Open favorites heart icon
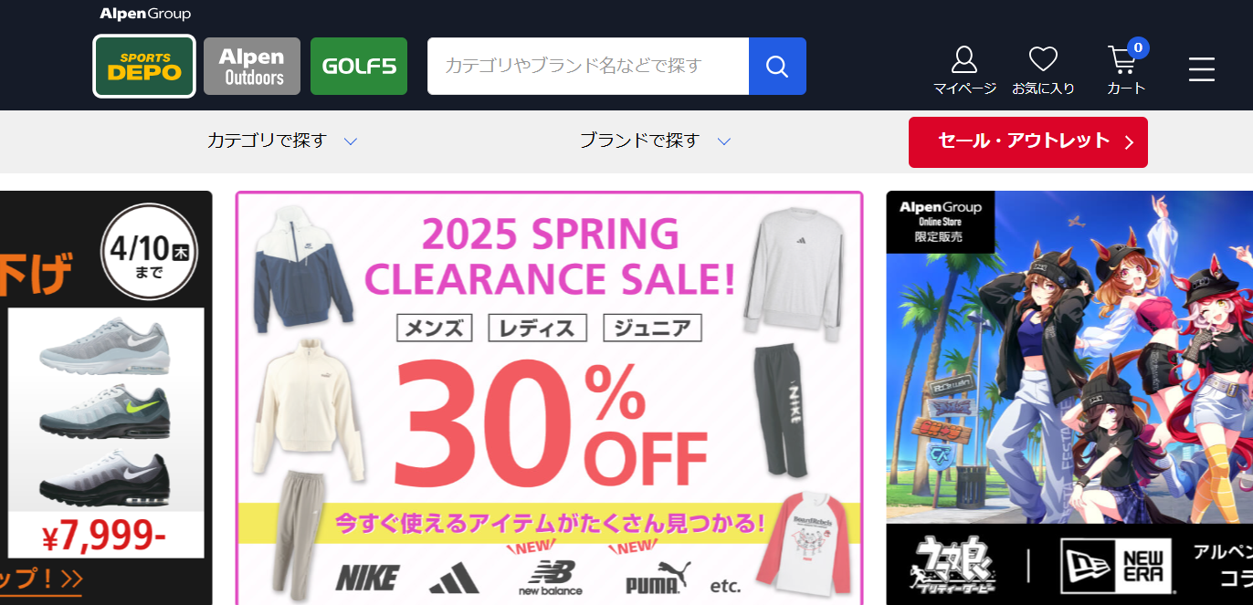The height and width of the screenshot is (605, 1253). click(x=1043, y=70)
